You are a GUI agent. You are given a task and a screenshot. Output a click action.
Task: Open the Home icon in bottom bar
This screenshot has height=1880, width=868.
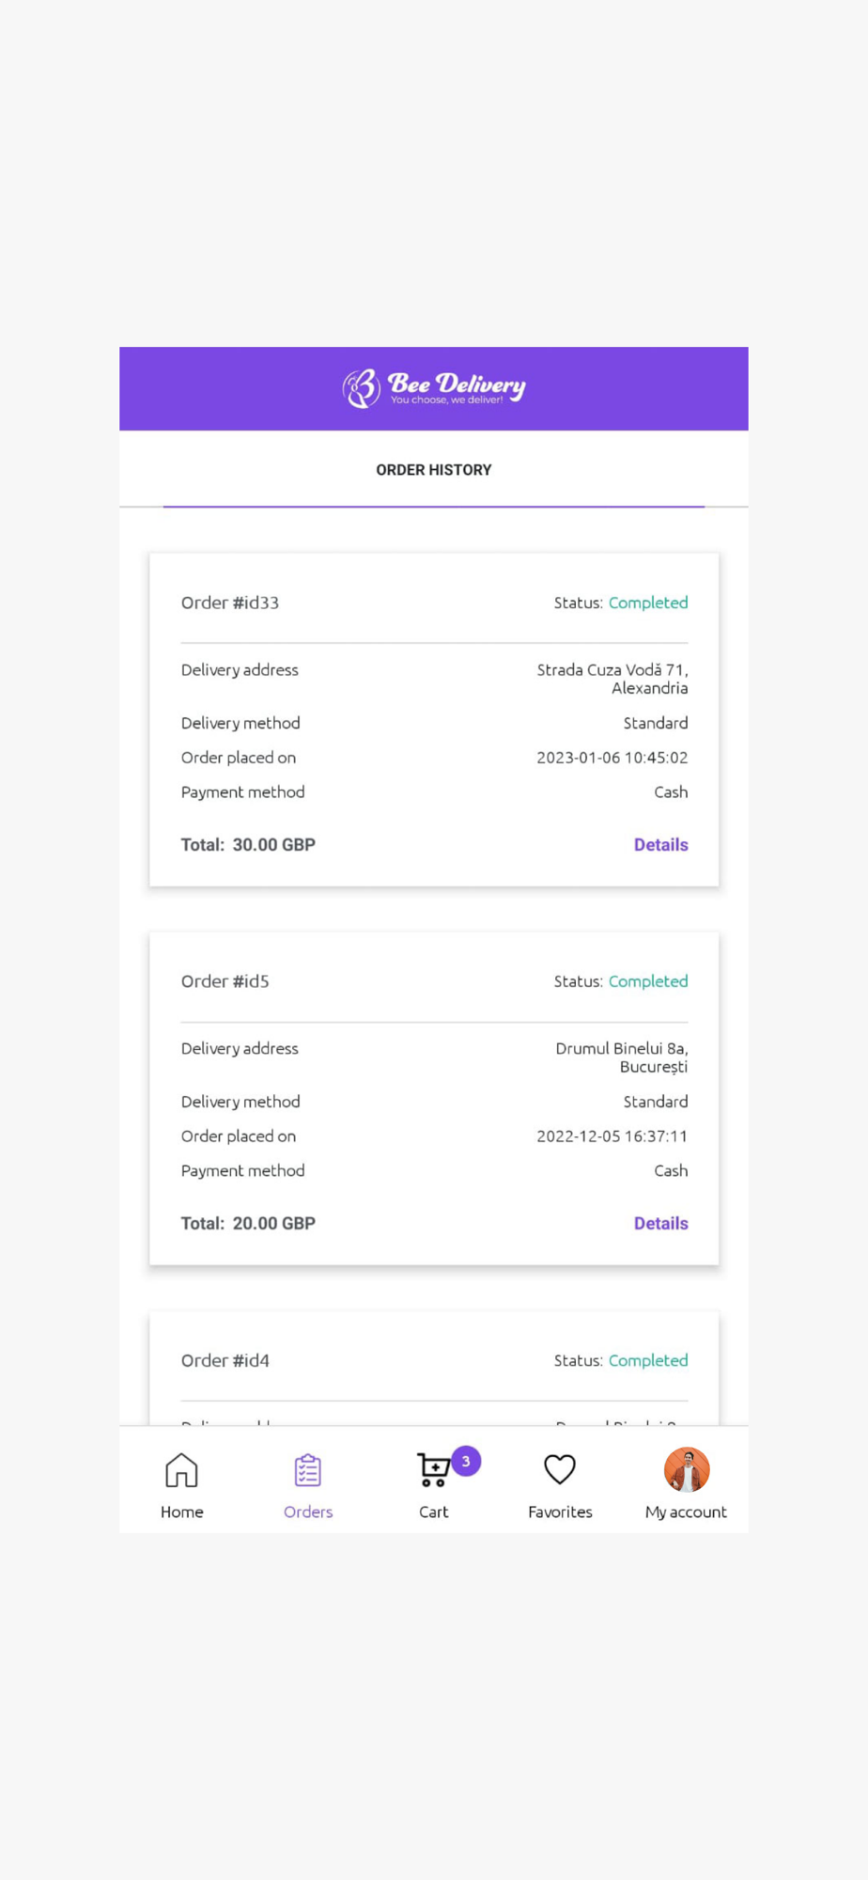[181, 1470]
